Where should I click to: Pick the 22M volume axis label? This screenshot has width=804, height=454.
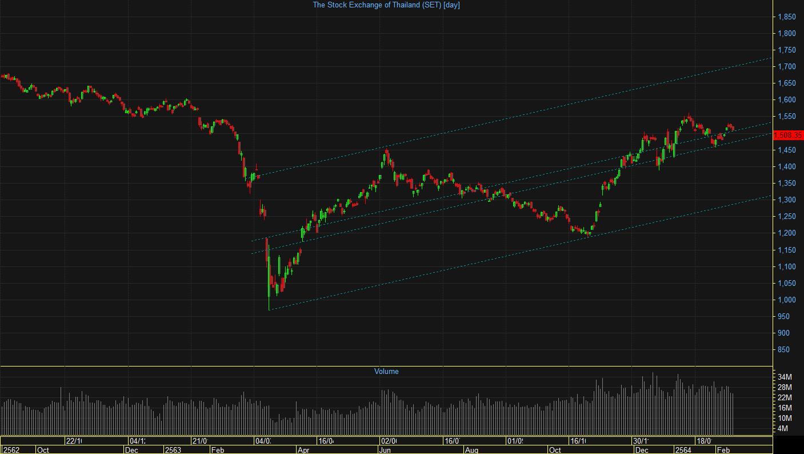tap(785, 397)
